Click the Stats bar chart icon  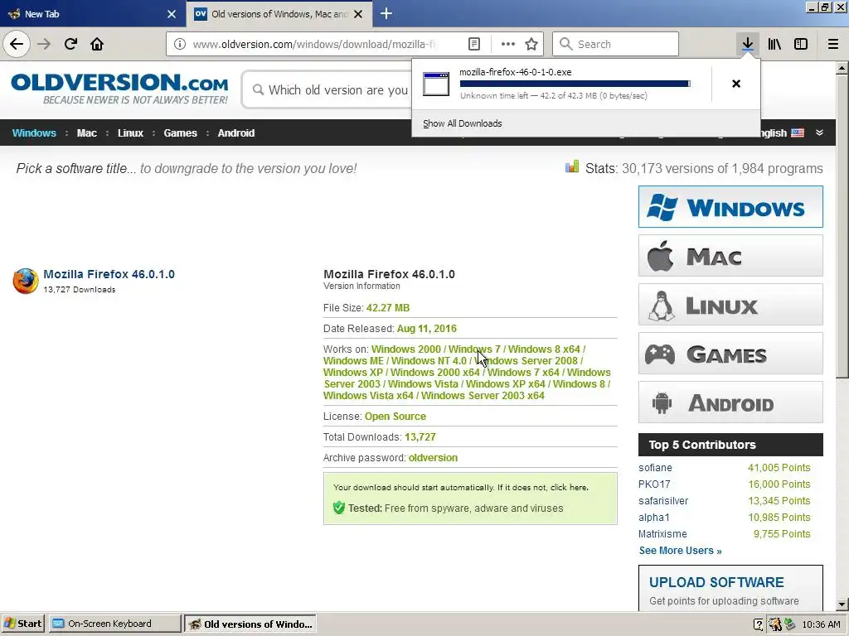click(572, 166)
